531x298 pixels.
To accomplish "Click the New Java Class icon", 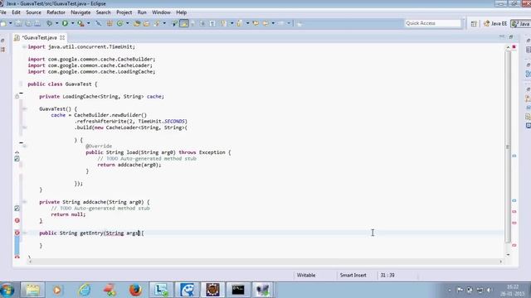I will (x=119, y=23).
